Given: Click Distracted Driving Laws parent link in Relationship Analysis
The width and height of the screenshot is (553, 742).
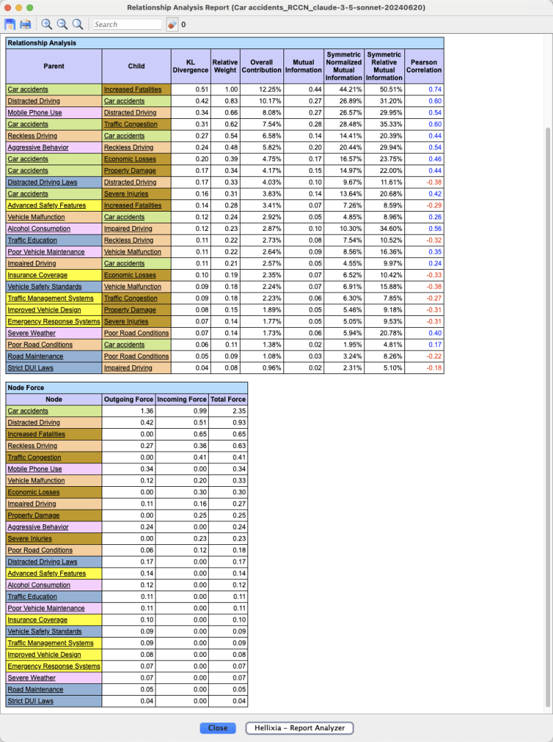Looking at the screenshot, I should click(42, 182).
